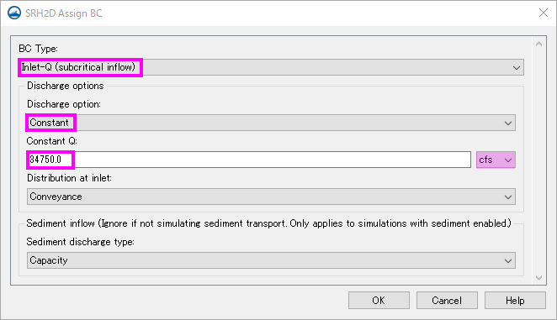The image size is (557, 320).
Task: Click the chevron arrow on Constant row
Action: tap(508, 123)
